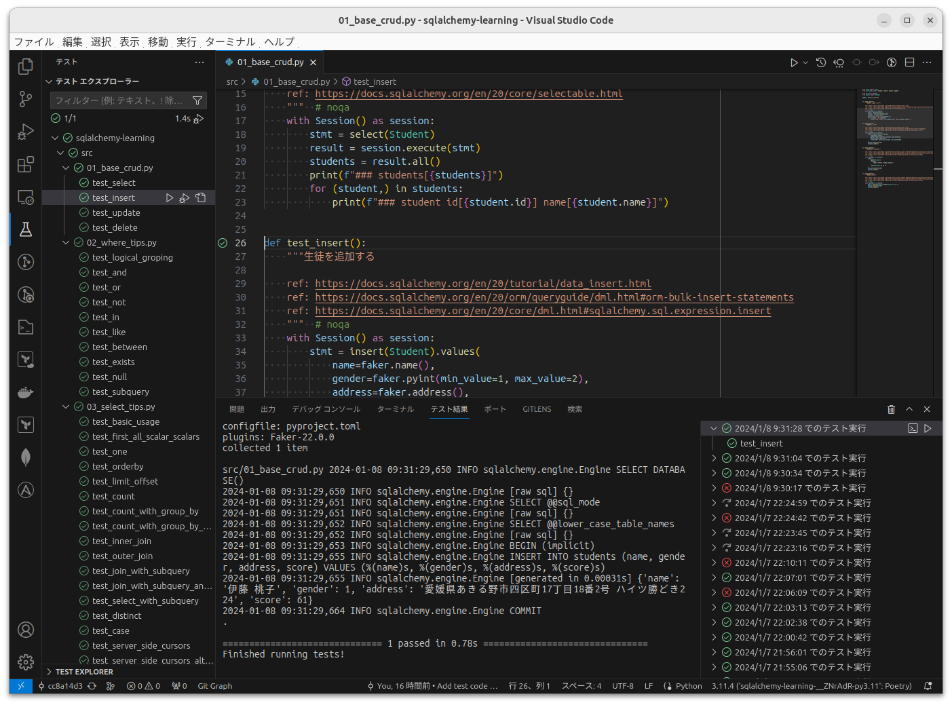Image resolution: width=952 pixels, height=705 pixels.
Task: Open the Accounts menu
Action: [26, 630]
